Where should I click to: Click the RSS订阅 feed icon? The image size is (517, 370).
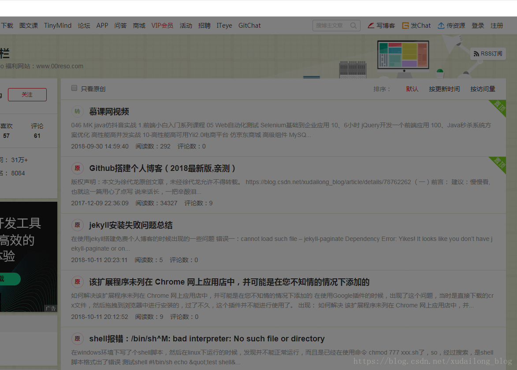tap(476, 54)
